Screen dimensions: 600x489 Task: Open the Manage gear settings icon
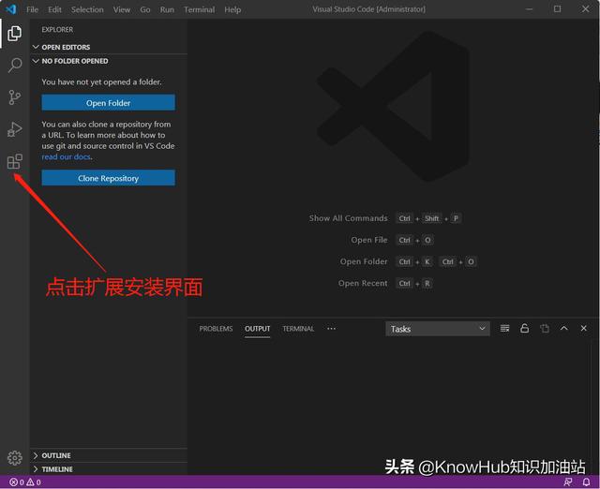[15, 458]
